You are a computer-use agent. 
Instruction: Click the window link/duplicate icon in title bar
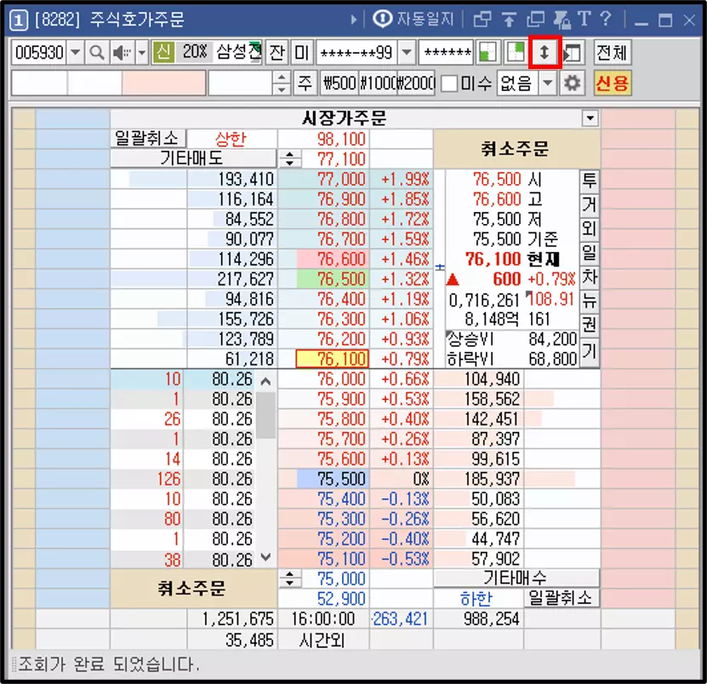point(482,20)
